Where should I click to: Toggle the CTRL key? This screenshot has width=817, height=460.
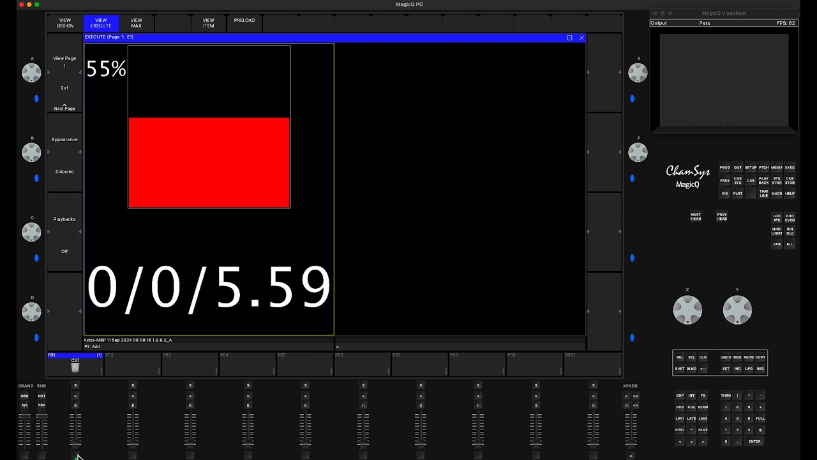tap(680, 430)
